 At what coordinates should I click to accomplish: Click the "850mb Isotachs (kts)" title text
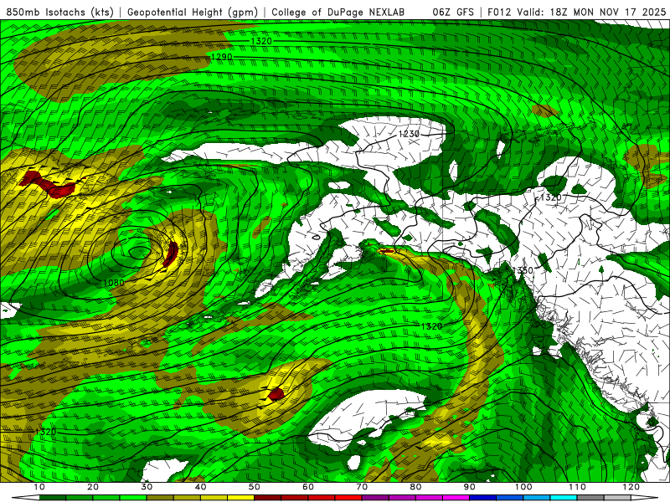[59, 12]
